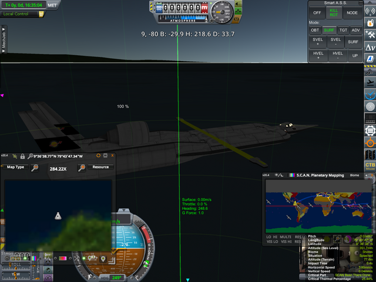Screen dimensions: 376x282
Task: Toggle MULTI scanner overlay
Action: 286,237
